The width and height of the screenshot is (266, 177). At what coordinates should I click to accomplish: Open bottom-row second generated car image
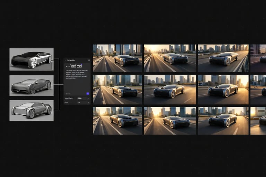[170, 121]
